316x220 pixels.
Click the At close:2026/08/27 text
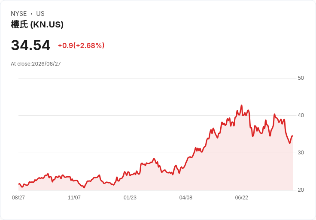36,64
